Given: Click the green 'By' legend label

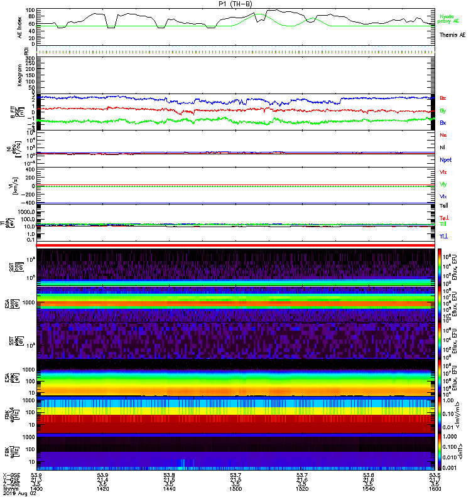Looking at the screenshot, I should click(443, 111).
